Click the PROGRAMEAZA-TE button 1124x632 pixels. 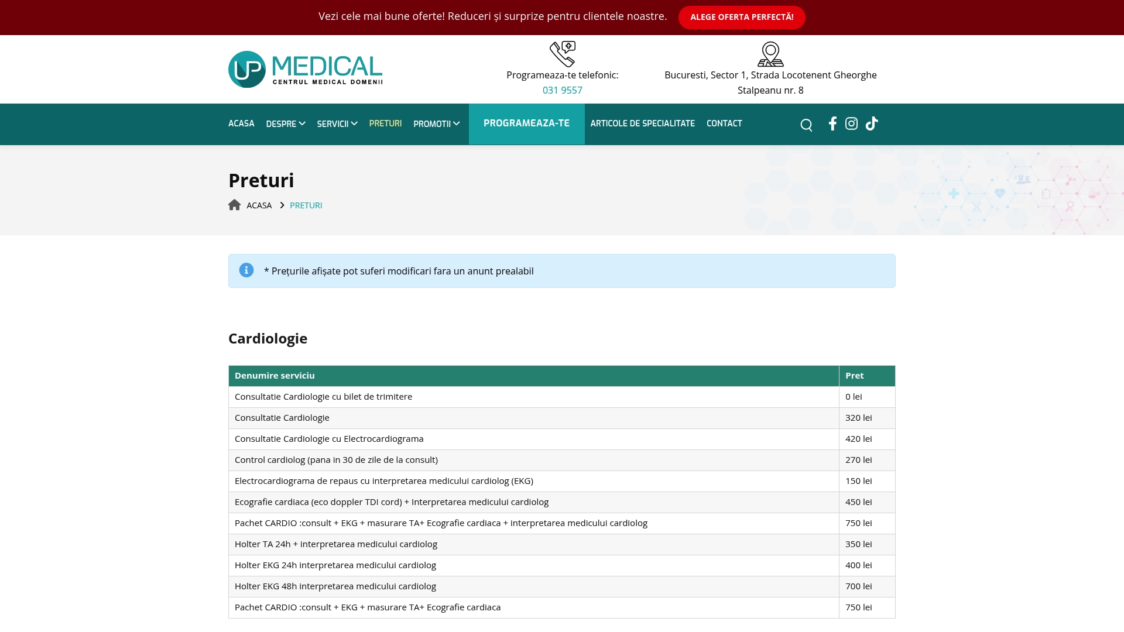526,123
